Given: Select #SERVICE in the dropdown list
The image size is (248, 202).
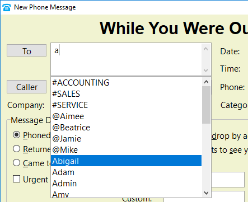Looking at the screenshot, I should (127, 105).
